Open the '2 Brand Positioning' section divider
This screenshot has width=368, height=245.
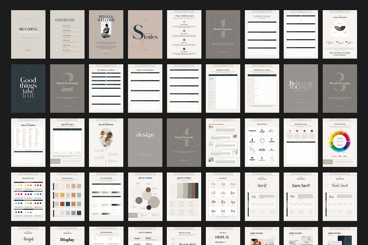point(67,88)
